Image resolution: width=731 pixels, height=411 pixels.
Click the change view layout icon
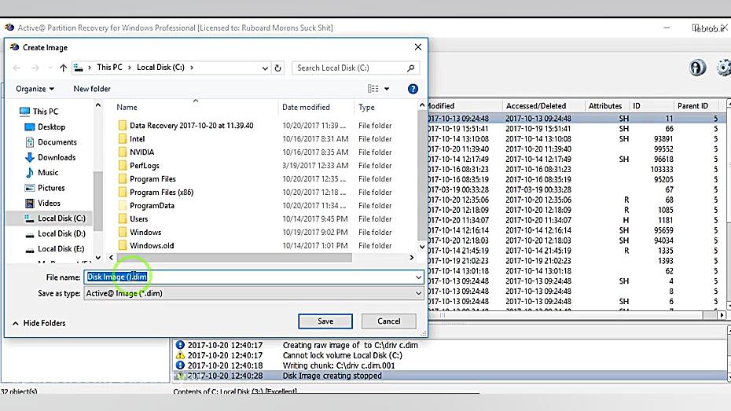click(x=373, y=89)
